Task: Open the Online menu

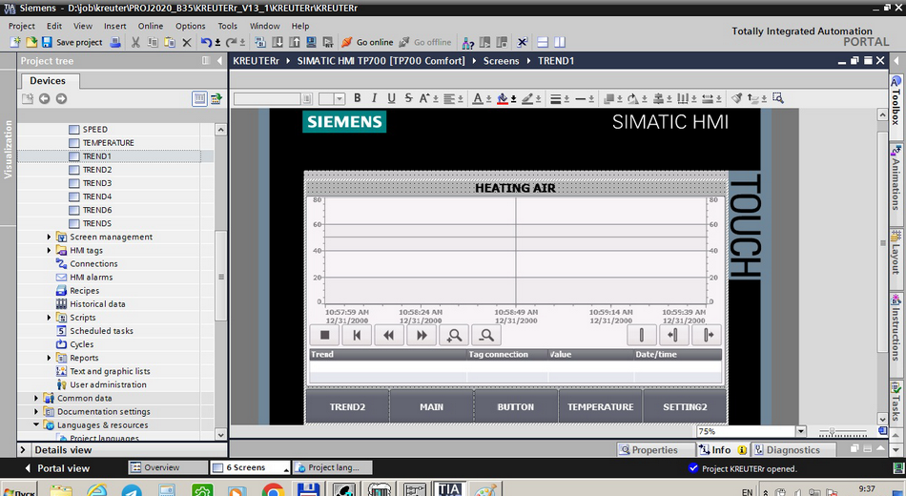Action: click(x=150, y=26)
